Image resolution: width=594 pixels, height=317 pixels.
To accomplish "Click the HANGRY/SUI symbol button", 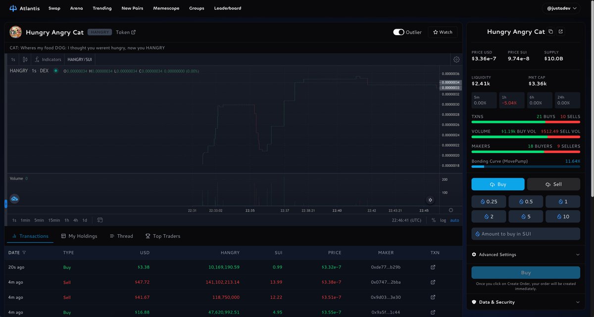I will coord(80,59).
